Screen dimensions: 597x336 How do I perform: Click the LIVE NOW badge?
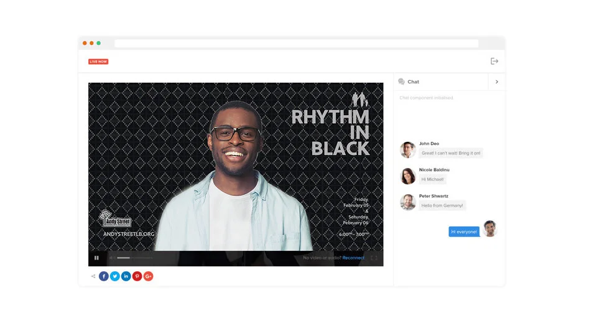pos(98,62)
